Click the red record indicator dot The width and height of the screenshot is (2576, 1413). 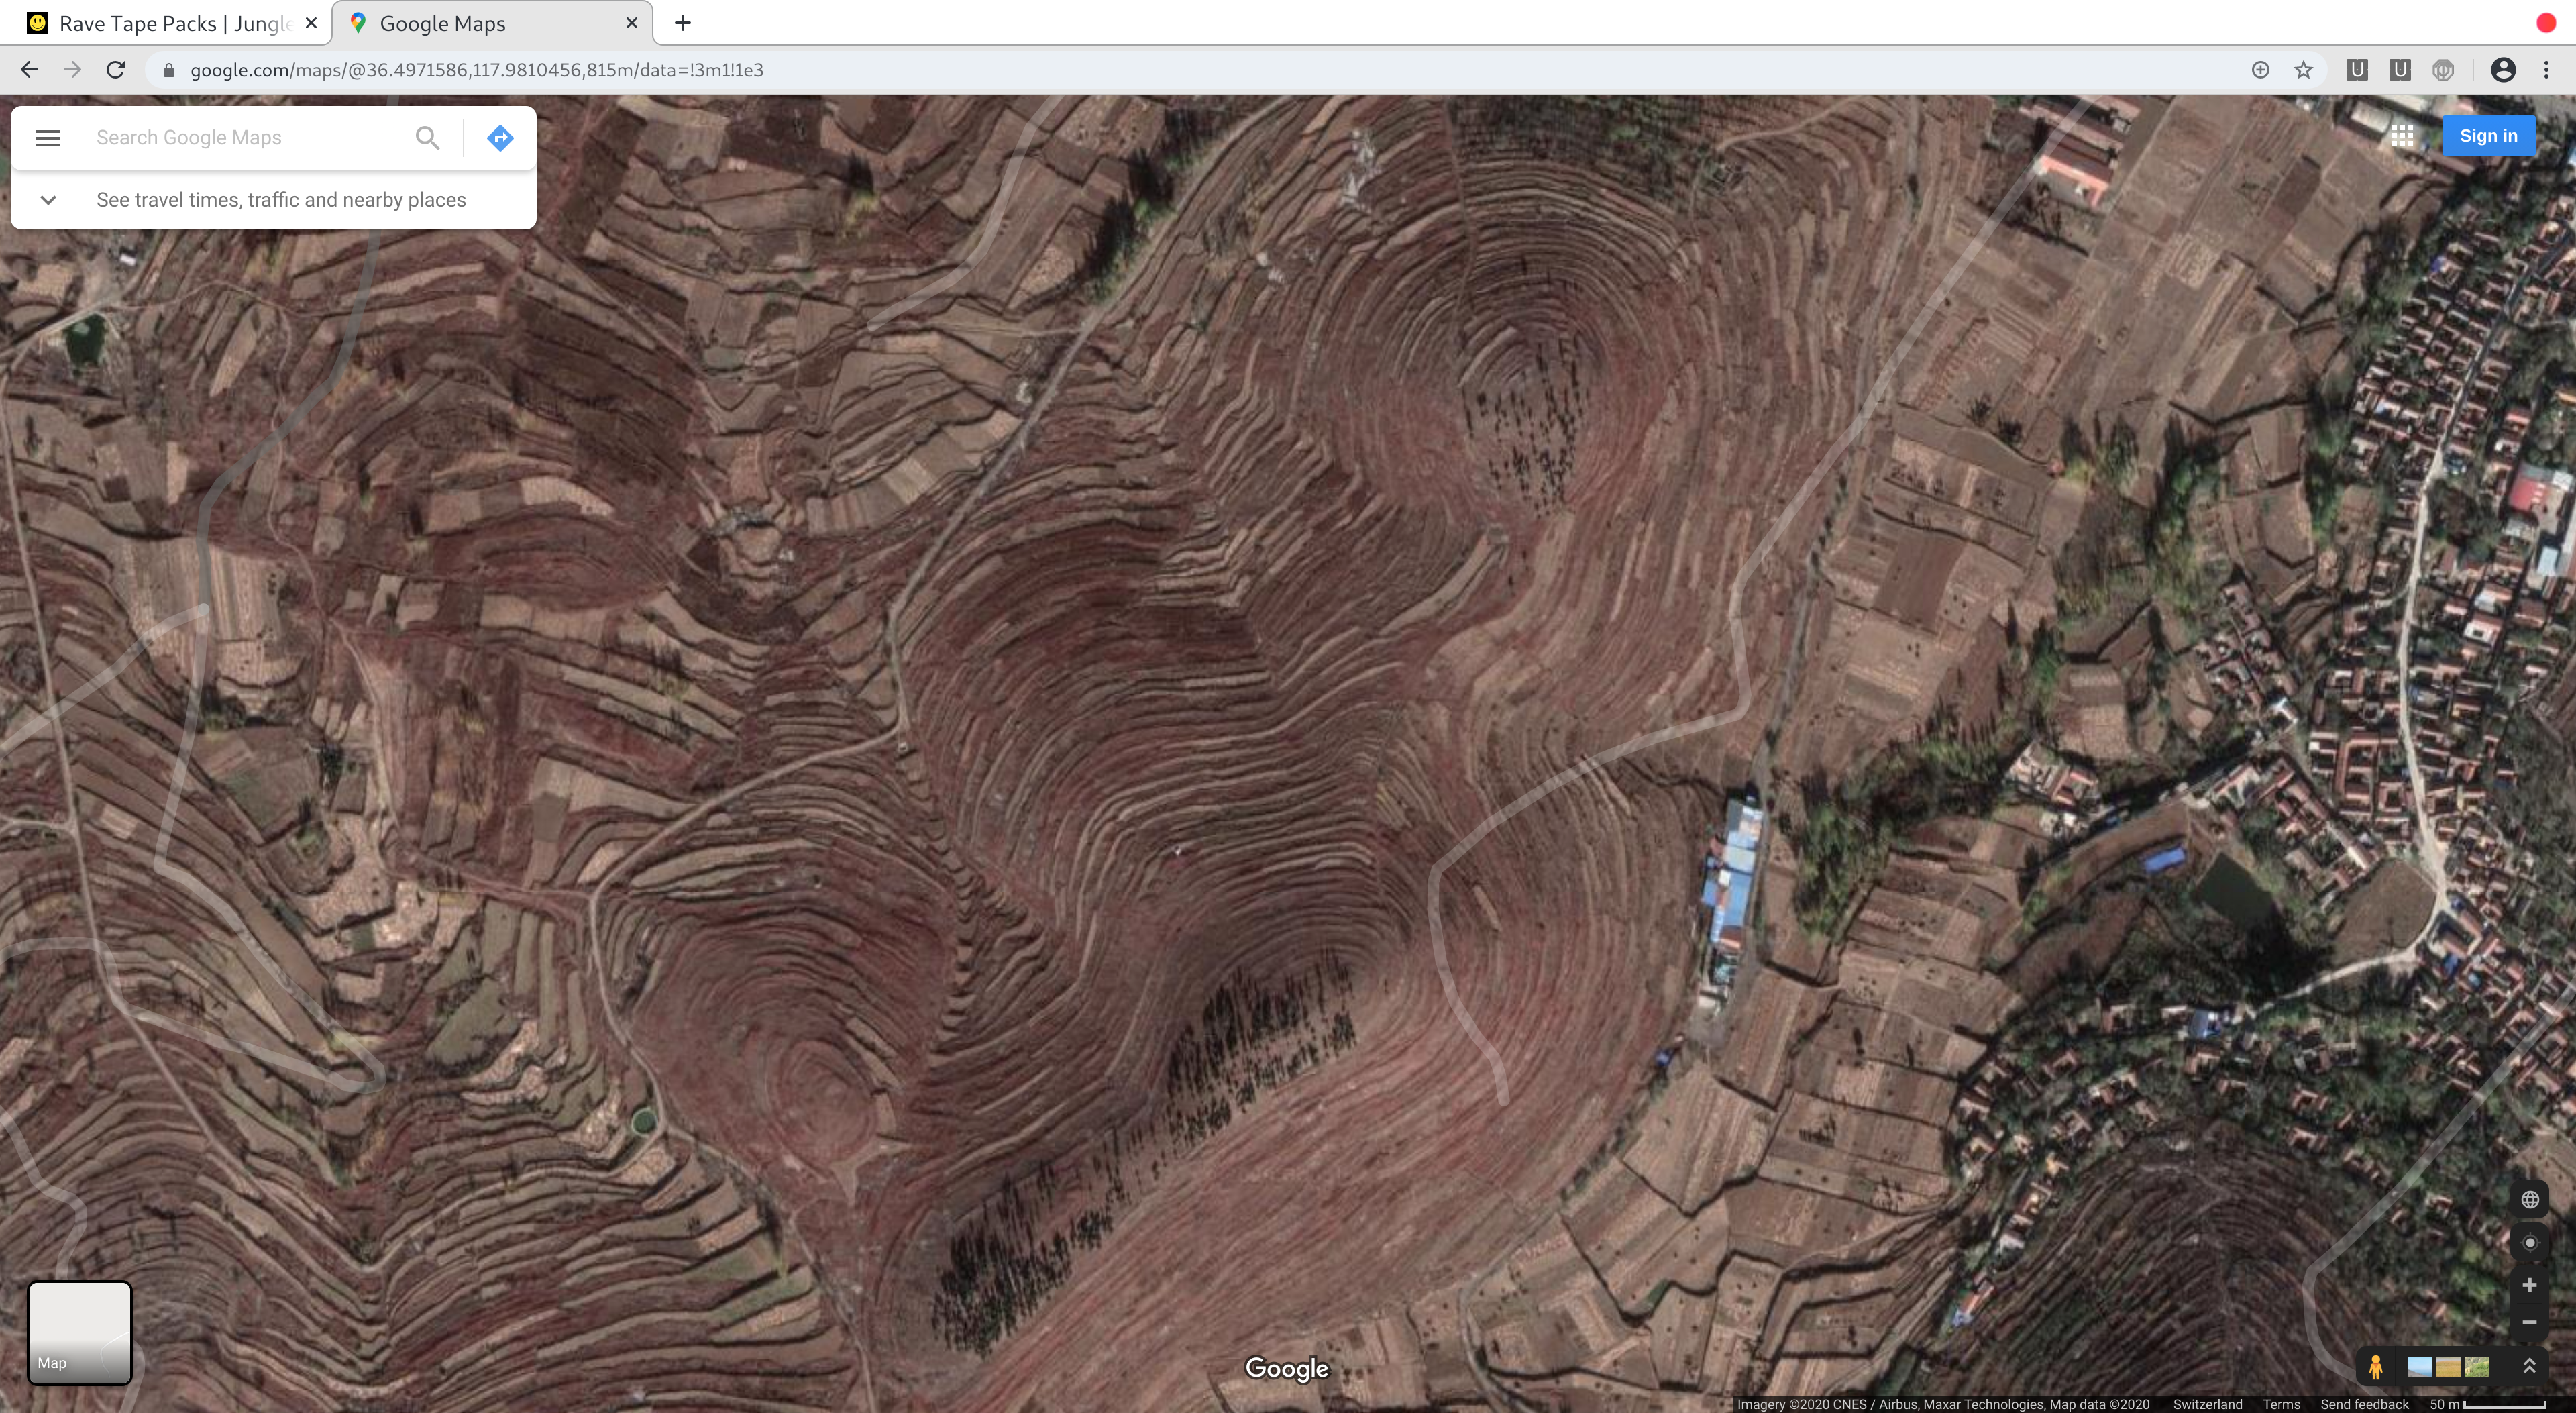pyautogui.click(x=2546, y=23)
